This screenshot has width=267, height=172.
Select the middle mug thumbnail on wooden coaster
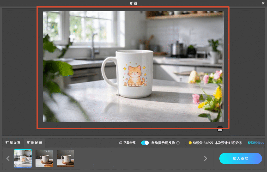pos(44,158)
